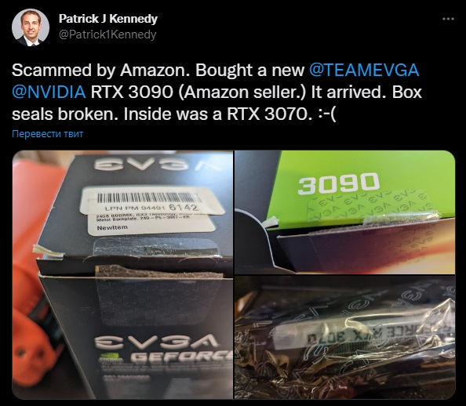Open the Patrick J Kennedy display name
Viewport: 466px width, 406px height.
click(x=108, y=19)
